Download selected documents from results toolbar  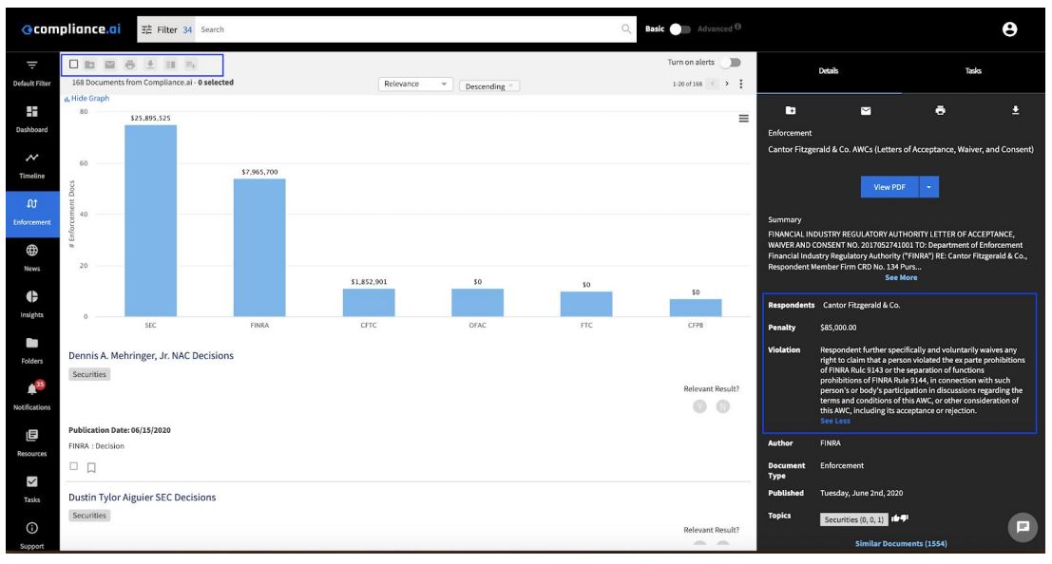point(150,65)
